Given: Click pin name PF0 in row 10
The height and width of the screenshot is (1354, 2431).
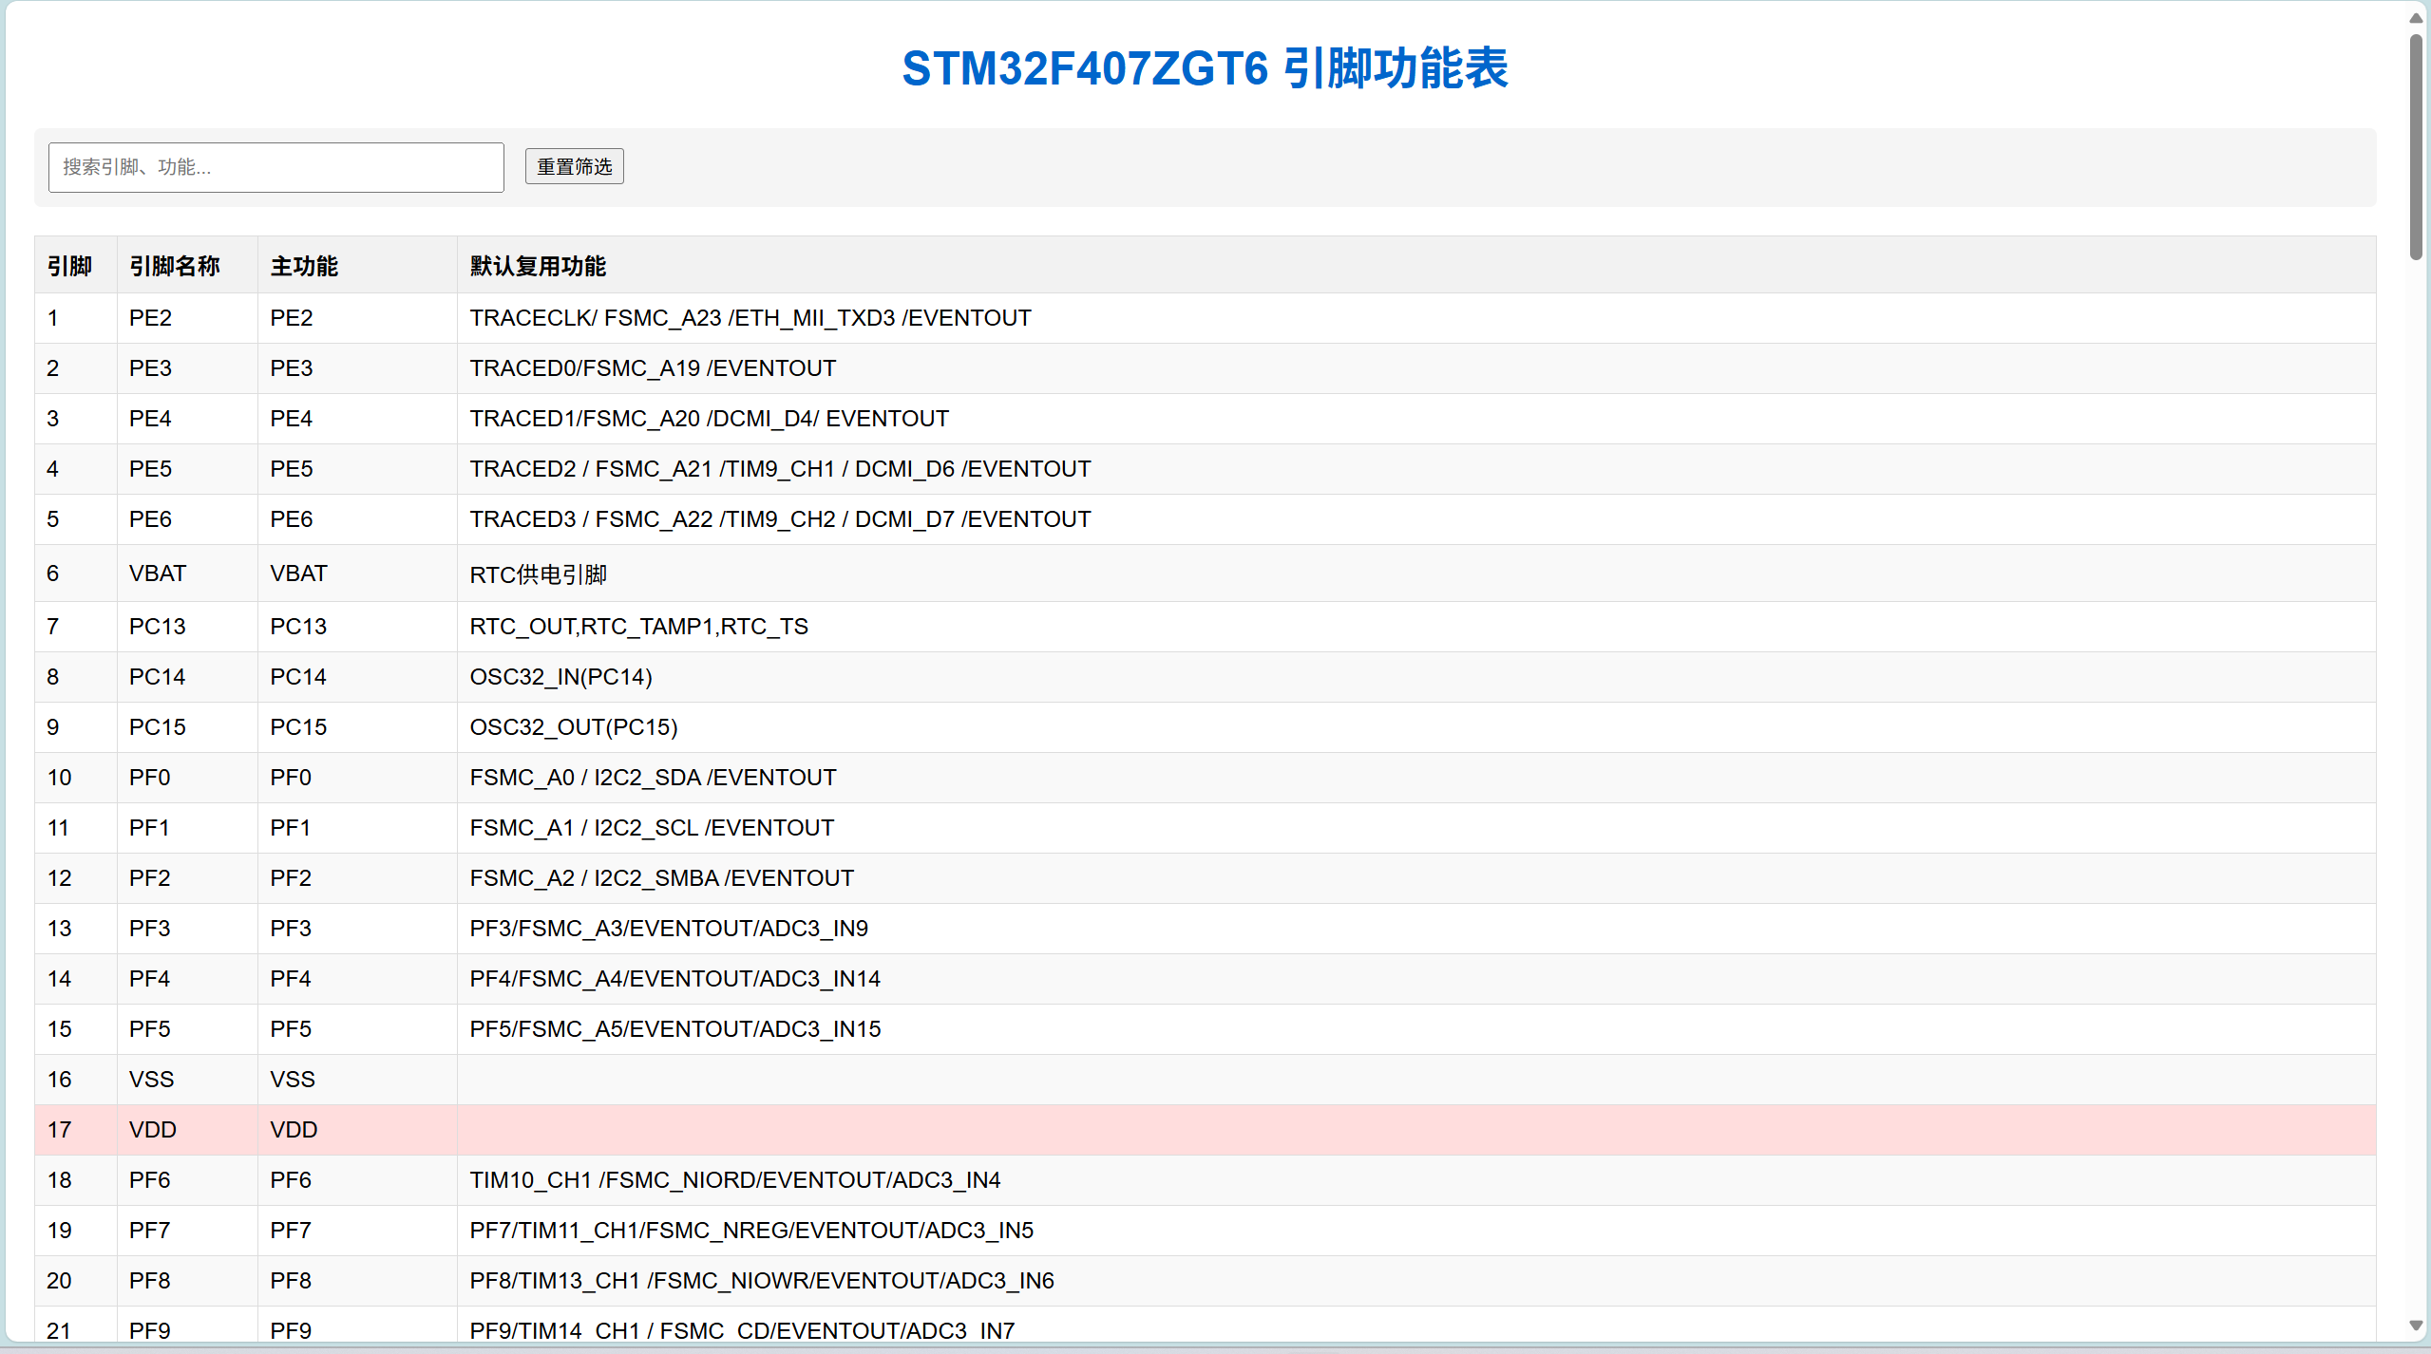Looking at the screenshot, I should coord(187,778).
